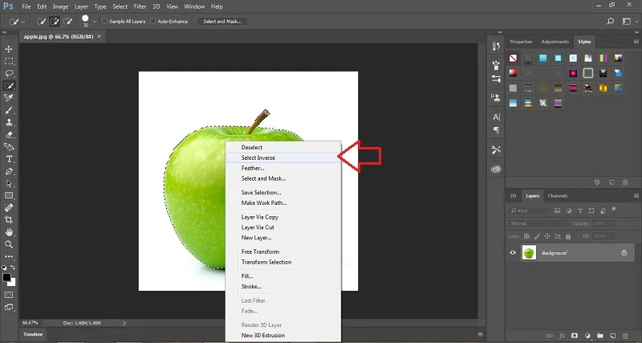This screenshot has width=642, height=343.
Task: Hide the Background layer with eye icon
Action: click(513, 253)
